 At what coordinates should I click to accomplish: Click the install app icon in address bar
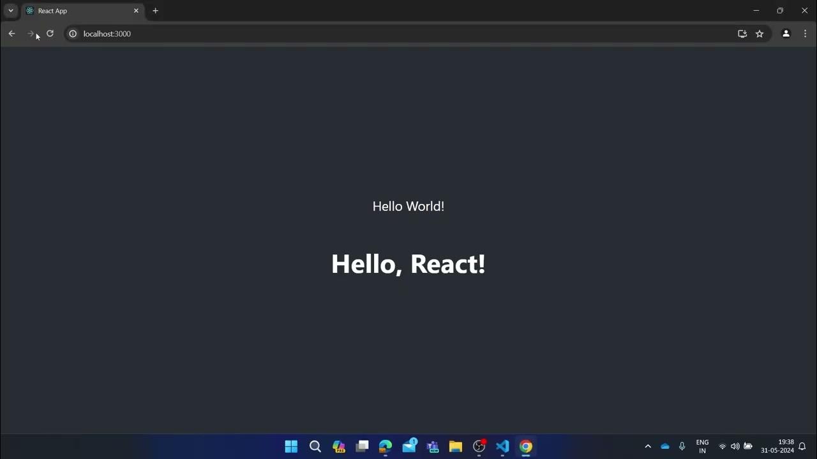click(742, 34)
